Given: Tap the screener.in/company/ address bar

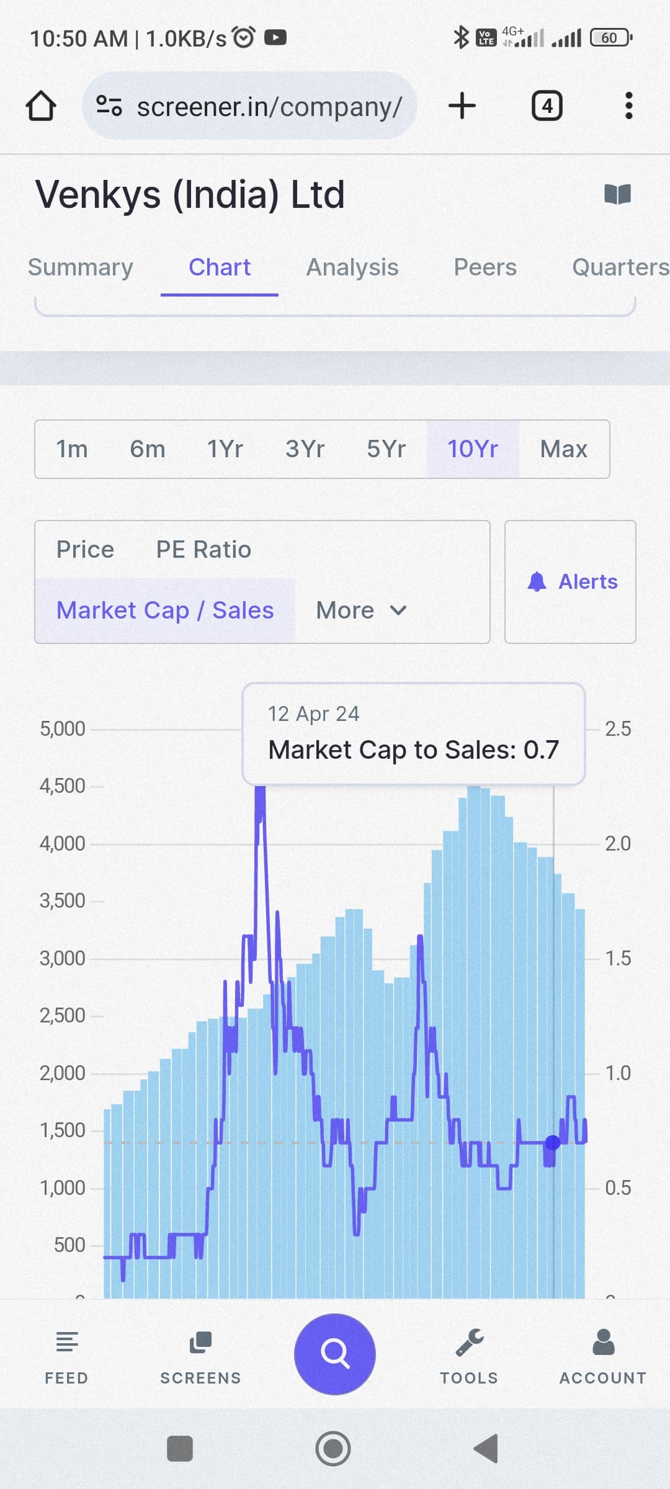Looking at the screenshot, I should tap(249, 105).
